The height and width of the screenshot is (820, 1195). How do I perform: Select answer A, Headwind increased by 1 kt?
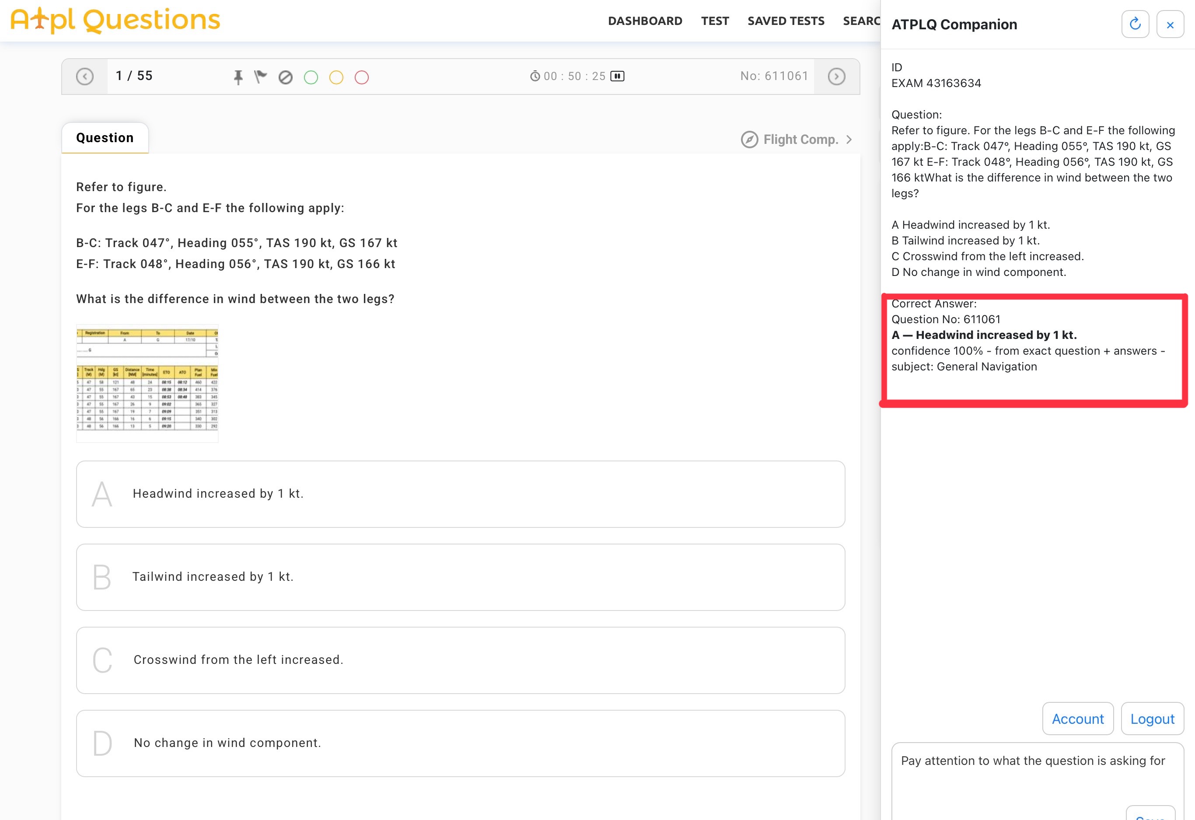pos(460,494)
